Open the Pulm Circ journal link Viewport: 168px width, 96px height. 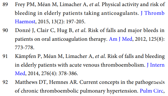coord(151,91)
